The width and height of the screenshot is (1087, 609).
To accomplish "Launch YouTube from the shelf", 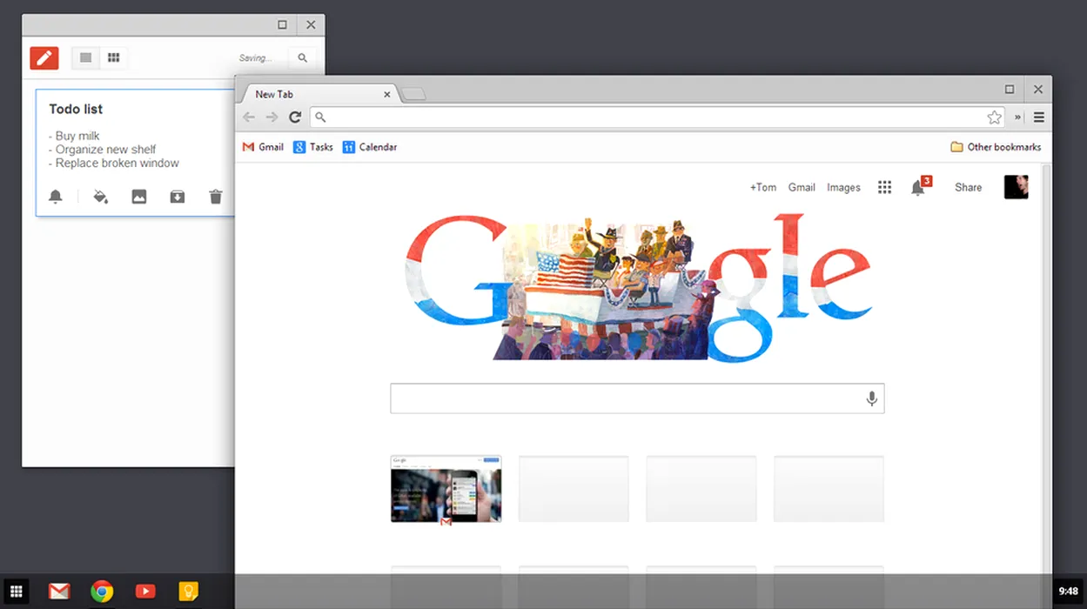I will tap(145, 592).
